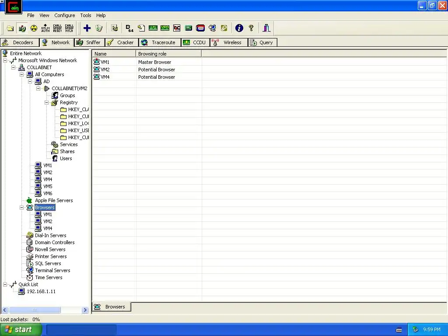Collapse the Microsoft Windows Network node
Image resolution: width=448 pixels, height=336 pixels.
(x=5, y=60)
